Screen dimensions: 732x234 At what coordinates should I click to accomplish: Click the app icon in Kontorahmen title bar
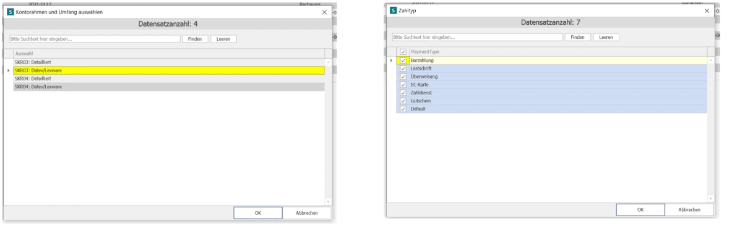click(x=11, y=12)
